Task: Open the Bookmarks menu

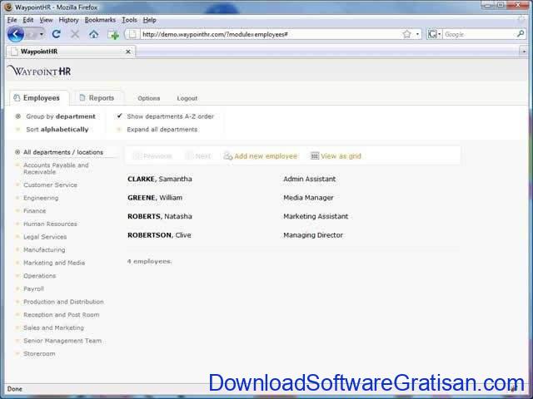Action: tap(100, 20)
